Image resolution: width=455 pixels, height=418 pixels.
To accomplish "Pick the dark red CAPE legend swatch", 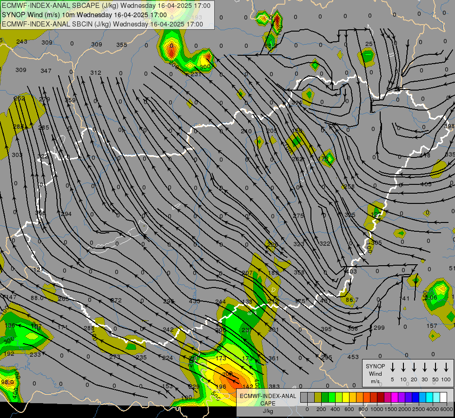I will (381, 397).
